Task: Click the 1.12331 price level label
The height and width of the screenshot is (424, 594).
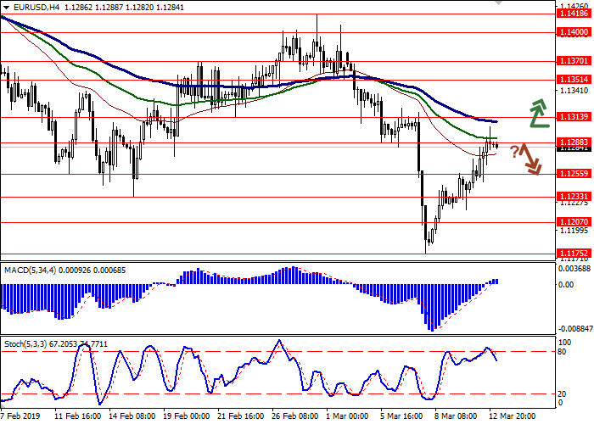Action: [x=574, y=196]
